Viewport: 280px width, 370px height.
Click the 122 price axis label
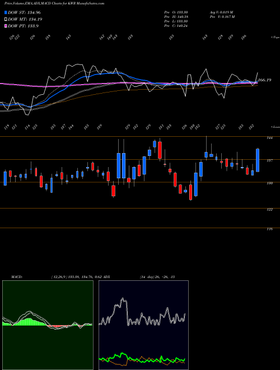pos(269,209)
